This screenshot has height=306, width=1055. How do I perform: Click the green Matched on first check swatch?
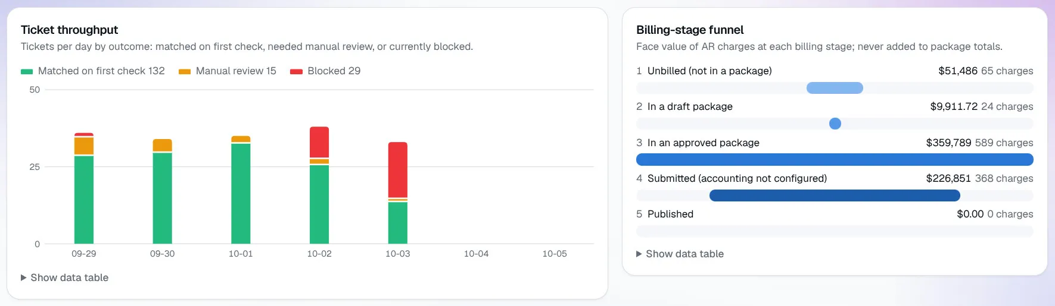click(x=27, y=71)
